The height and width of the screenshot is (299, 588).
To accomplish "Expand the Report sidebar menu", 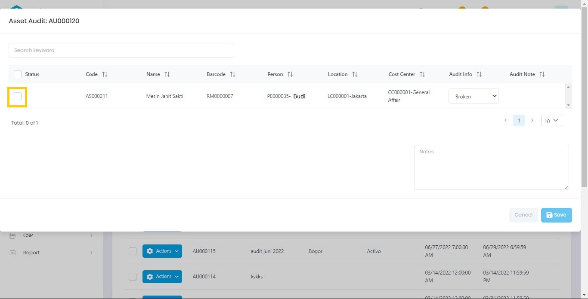I will click(52, 253).
